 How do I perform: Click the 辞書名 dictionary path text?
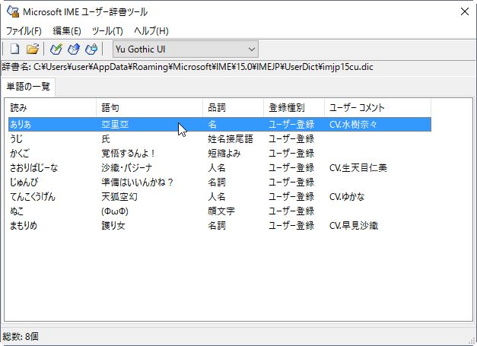(188, 67)
